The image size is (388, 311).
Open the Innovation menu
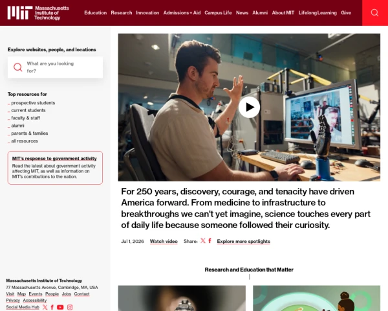coord(147,13)
